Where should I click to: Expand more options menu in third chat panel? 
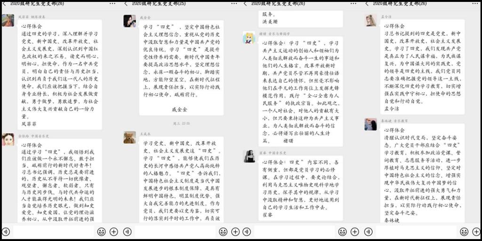(353, 3)
